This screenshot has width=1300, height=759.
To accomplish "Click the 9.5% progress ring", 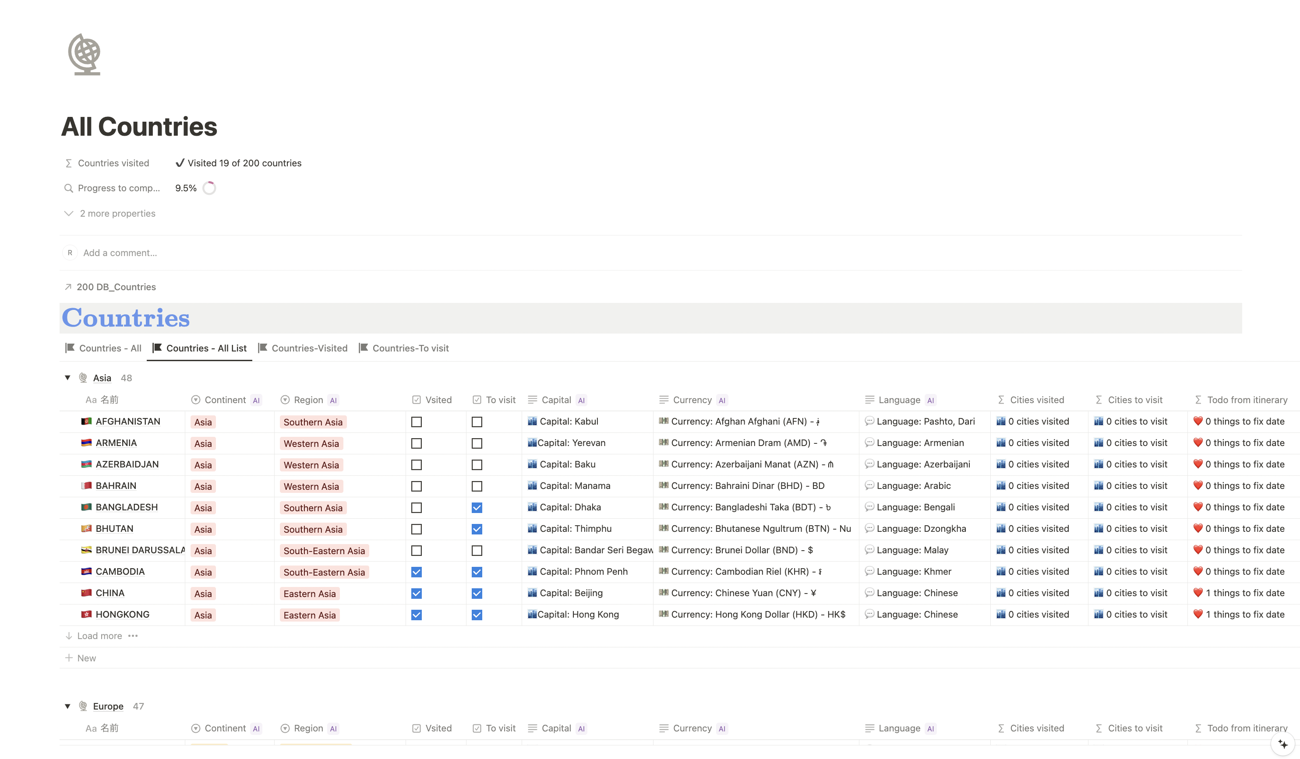I will [209, 188].
